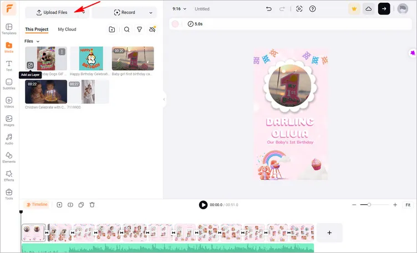Open the user profile avatar

tap(403, 9)
